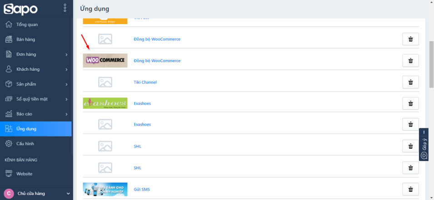Screen dimensions: 434x200
Task: Open Evashoes link beside placeholder image
Action: (142, 125)
